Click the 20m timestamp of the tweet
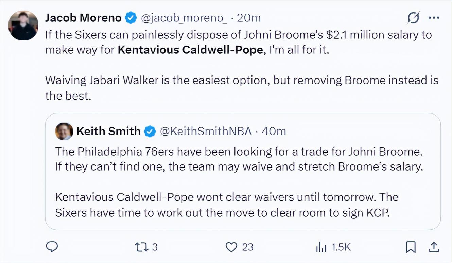 (x=249, y=18)
